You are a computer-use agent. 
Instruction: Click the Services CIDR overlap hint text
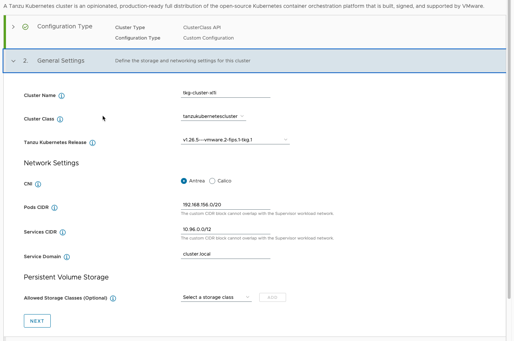point(257,238)
